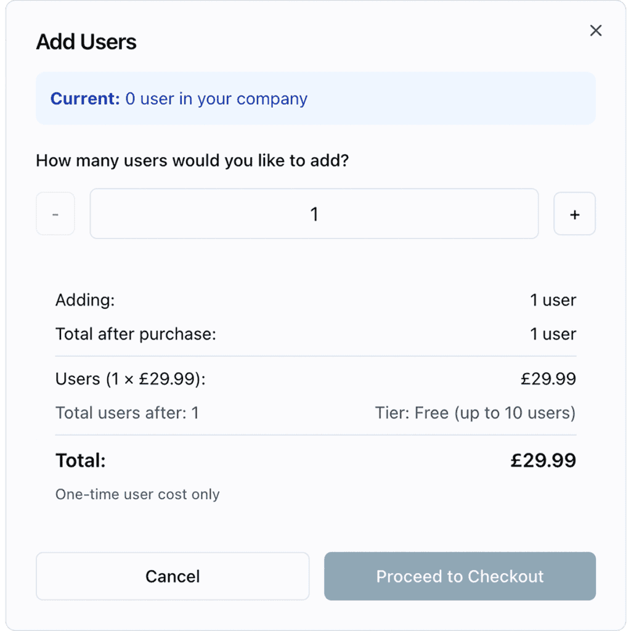Screen dimensions: 631x631
Task: Click the Adding label
Action: click(x=85, y=300)
